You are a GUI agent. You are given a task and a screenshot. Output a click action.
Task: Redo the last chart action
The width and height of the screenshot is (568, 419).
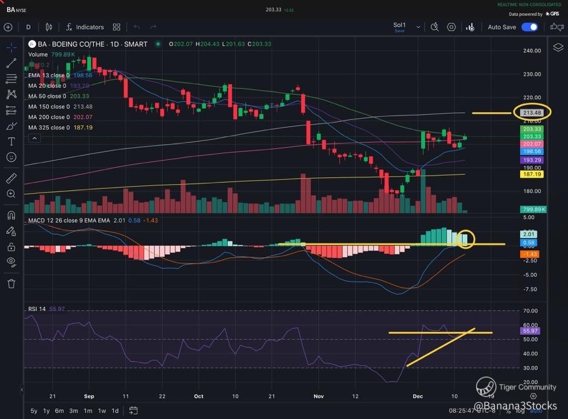(153, 27)
